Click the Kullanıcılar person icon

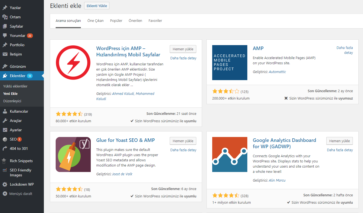point(5,111)
